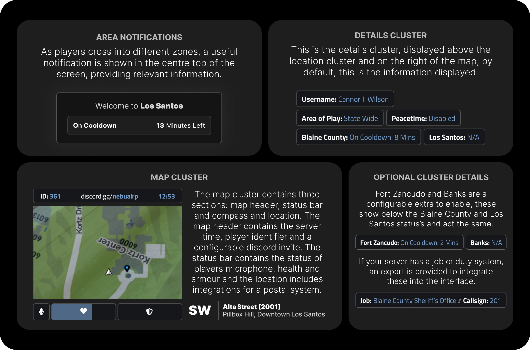Click the Job and Callsign info bar
Image resolution: width=530 pixels, height=350 pixels.
click(431, 301)
